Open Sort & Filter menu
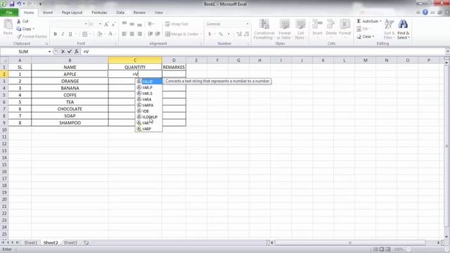The height and width of the screenshot is (253, 450). click(x=389, y=30)
